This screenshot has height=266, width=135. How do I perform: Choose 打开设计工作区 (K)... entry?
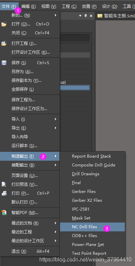[30, 52]
